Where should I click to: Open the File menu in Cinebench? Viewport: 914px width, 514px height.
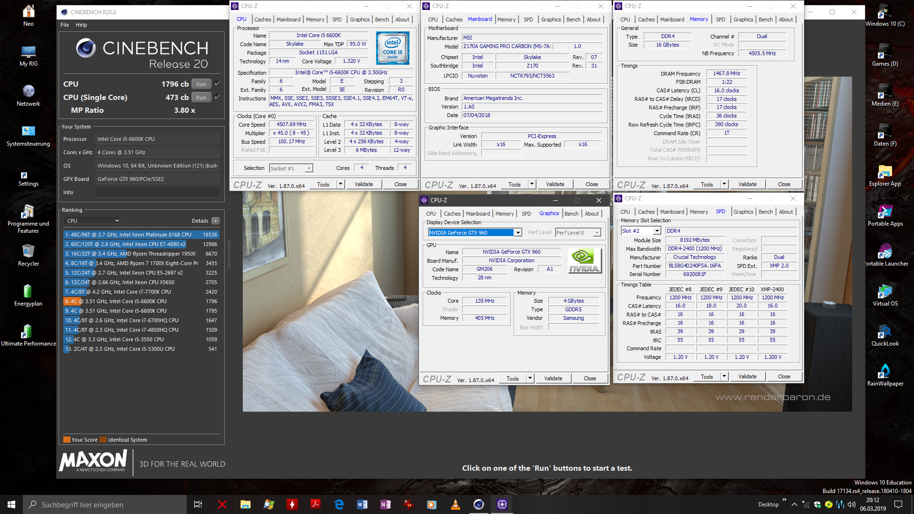coord(64,24)
